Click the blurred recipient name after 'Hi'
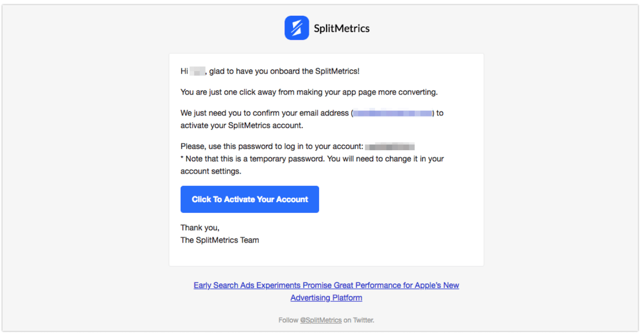 click(197, 71)
